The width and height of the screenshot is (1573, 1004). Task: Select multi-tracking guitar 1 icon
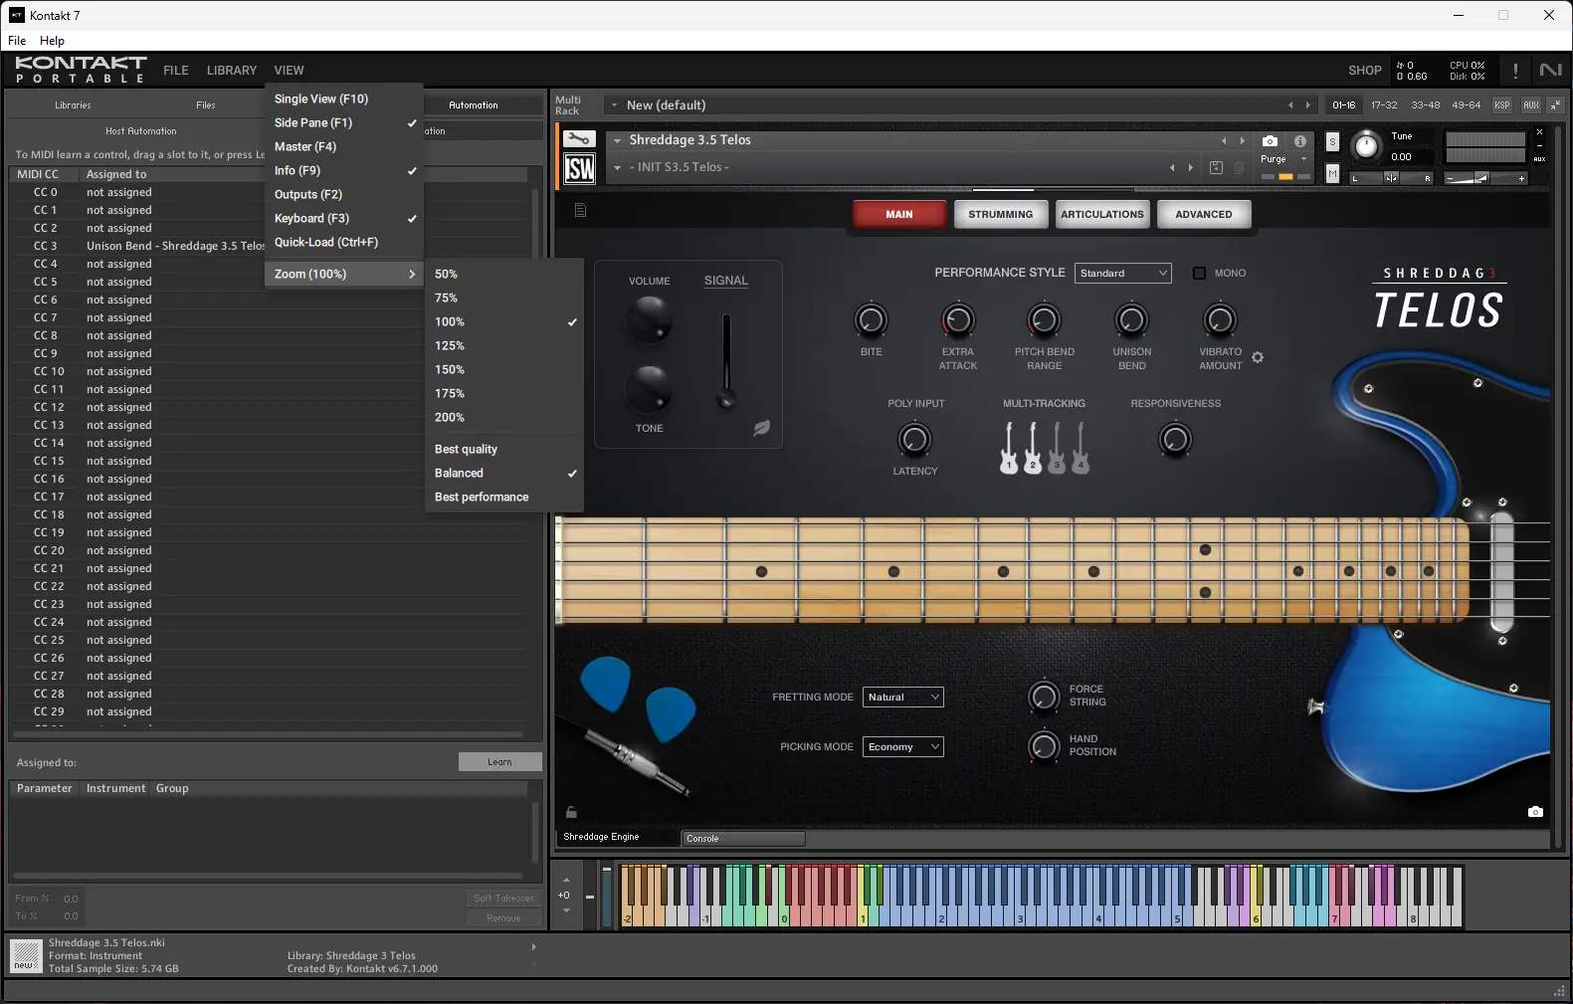pos(1009,448)
